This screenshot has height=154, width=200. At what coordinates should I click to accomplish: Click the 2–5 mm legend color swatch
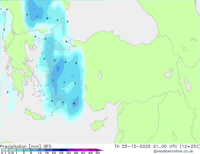tap(27, 150)
